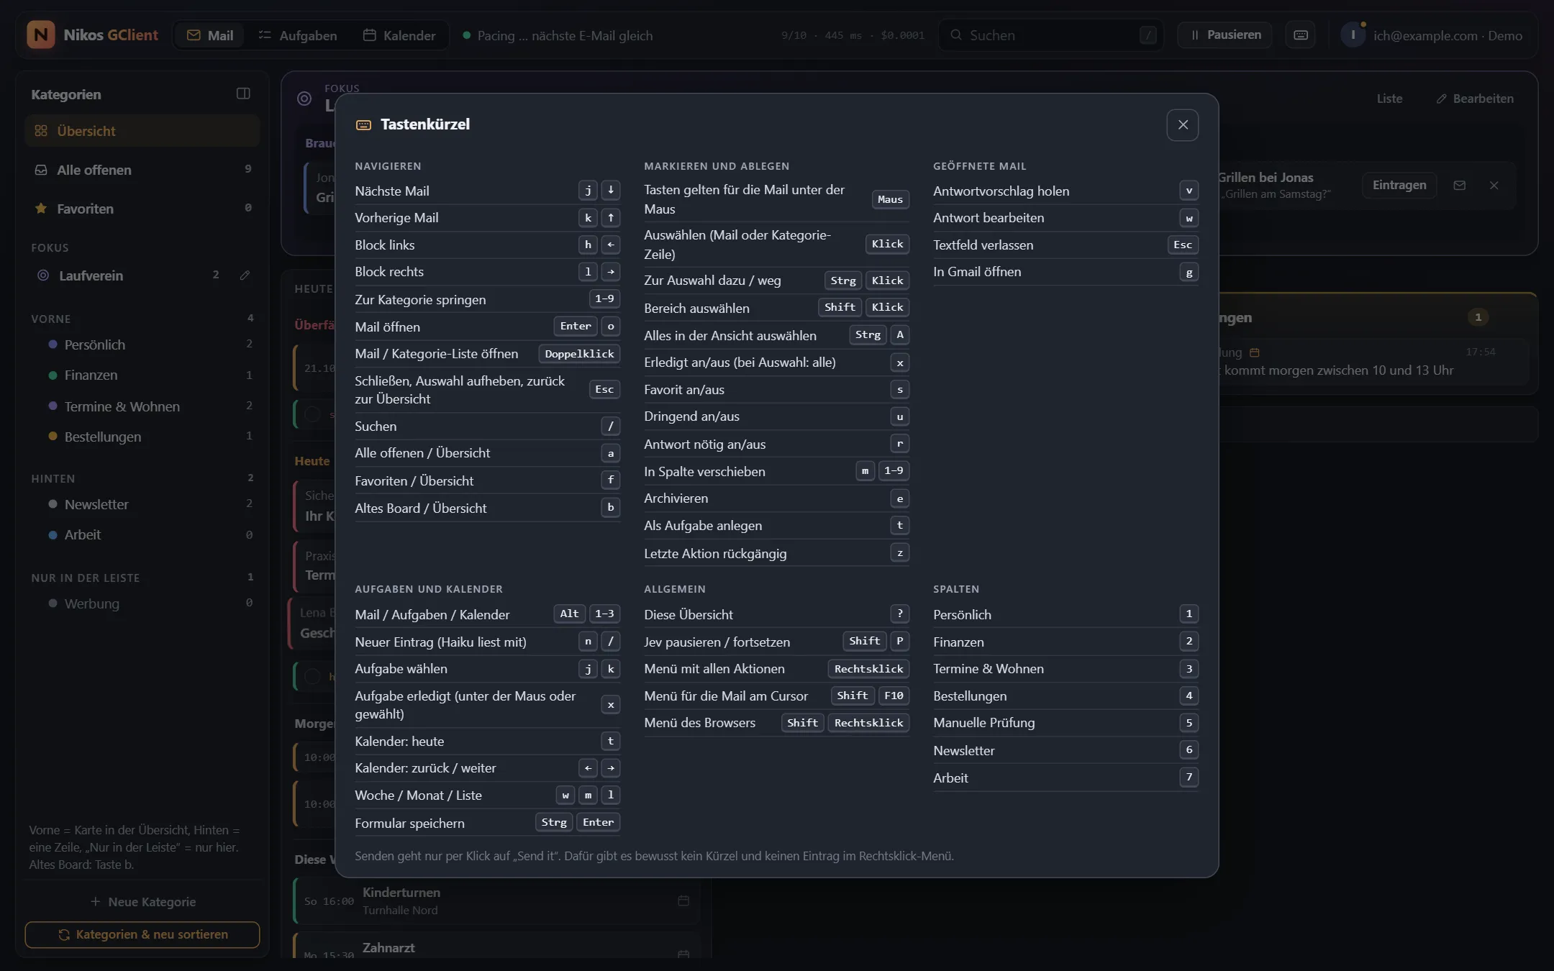Click the Alle offenen inbox icon
Screen dimensions: 1554x971
pyautogui.click(x=41, y=170)
